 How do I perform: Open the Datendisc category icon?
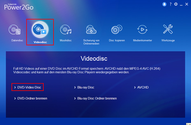pos(15,30)
